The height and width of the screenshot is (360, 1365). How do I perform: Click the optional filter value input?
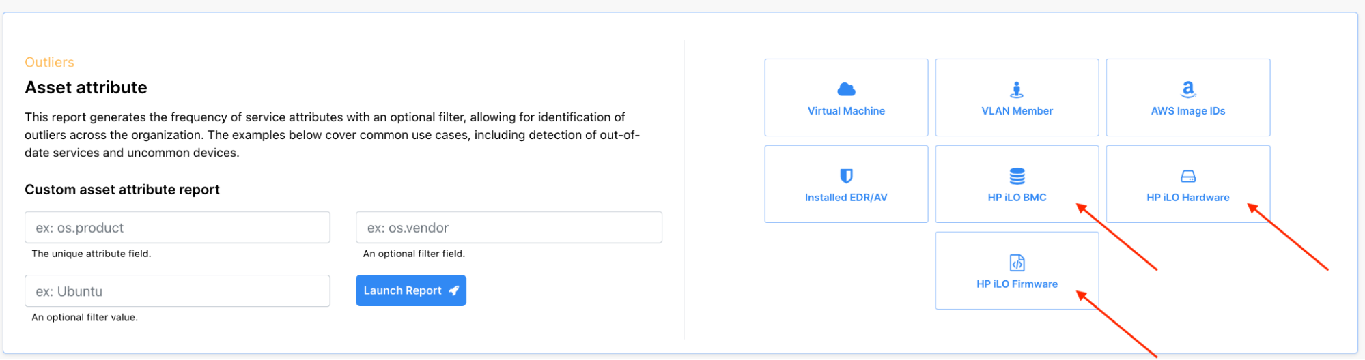pyautogui.click(x=178, y=291)
